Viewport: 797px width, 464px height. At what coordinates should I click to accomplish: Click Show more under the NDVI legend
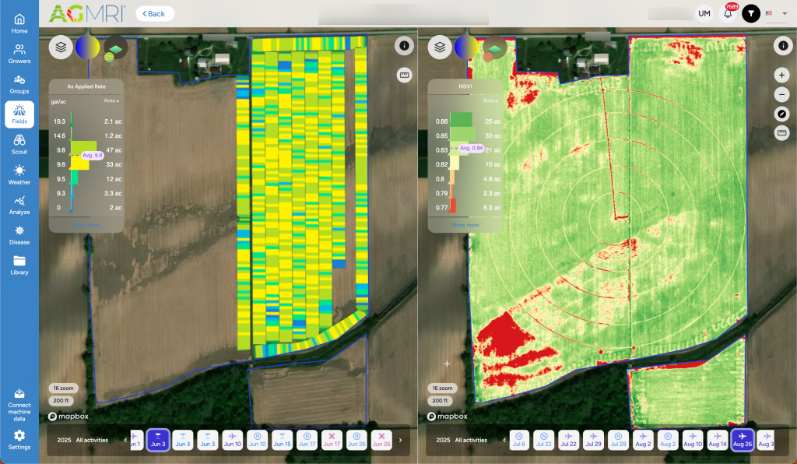point(465,225)
